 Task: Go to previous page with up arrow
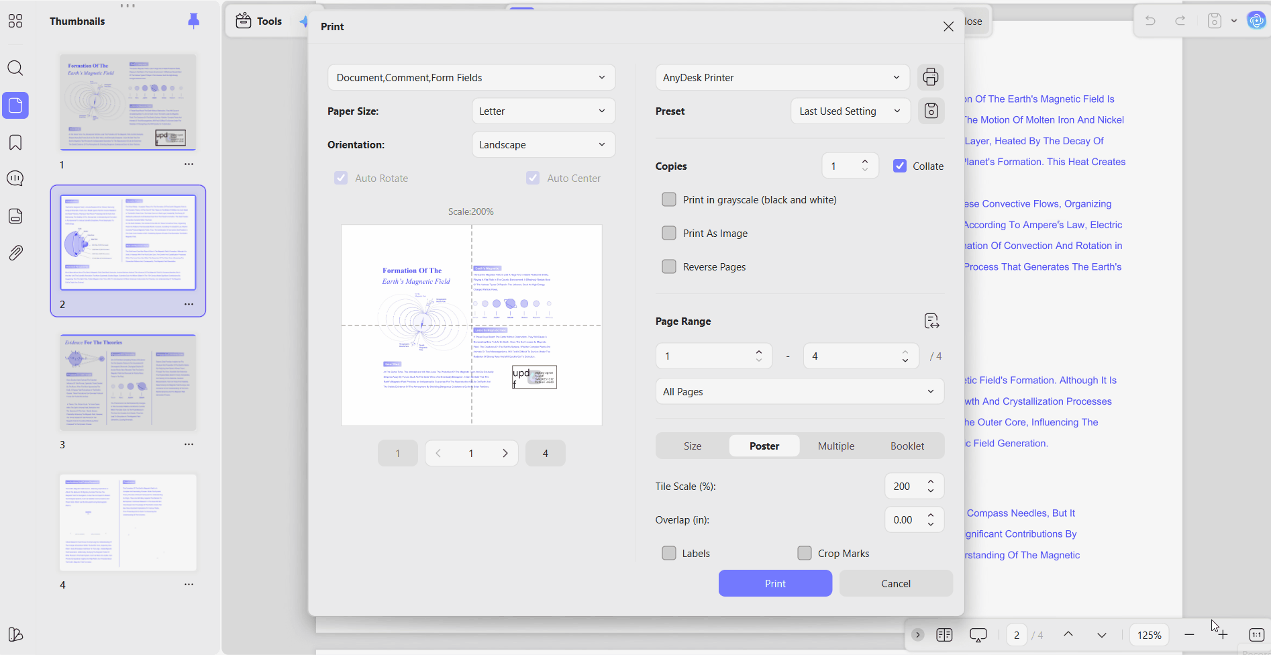1068,635
